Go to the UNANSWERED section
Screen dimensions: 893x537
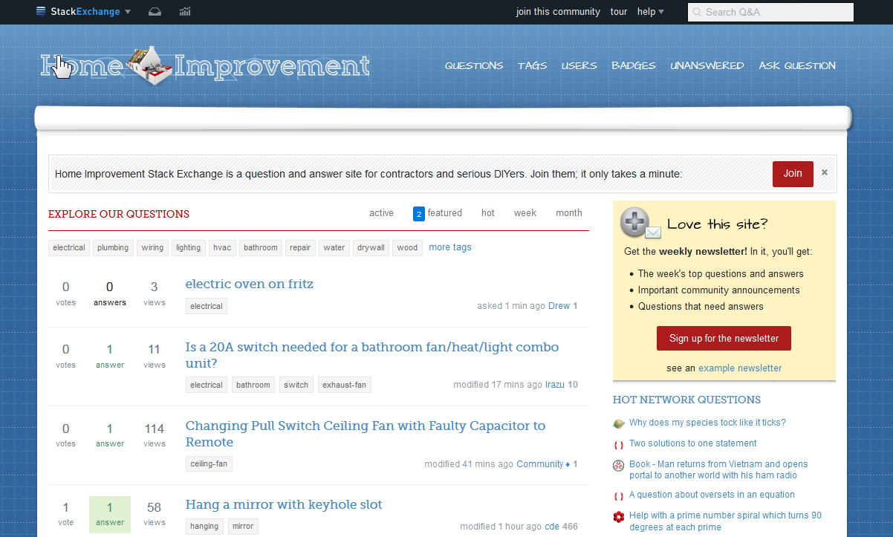(x=707, y=66)
